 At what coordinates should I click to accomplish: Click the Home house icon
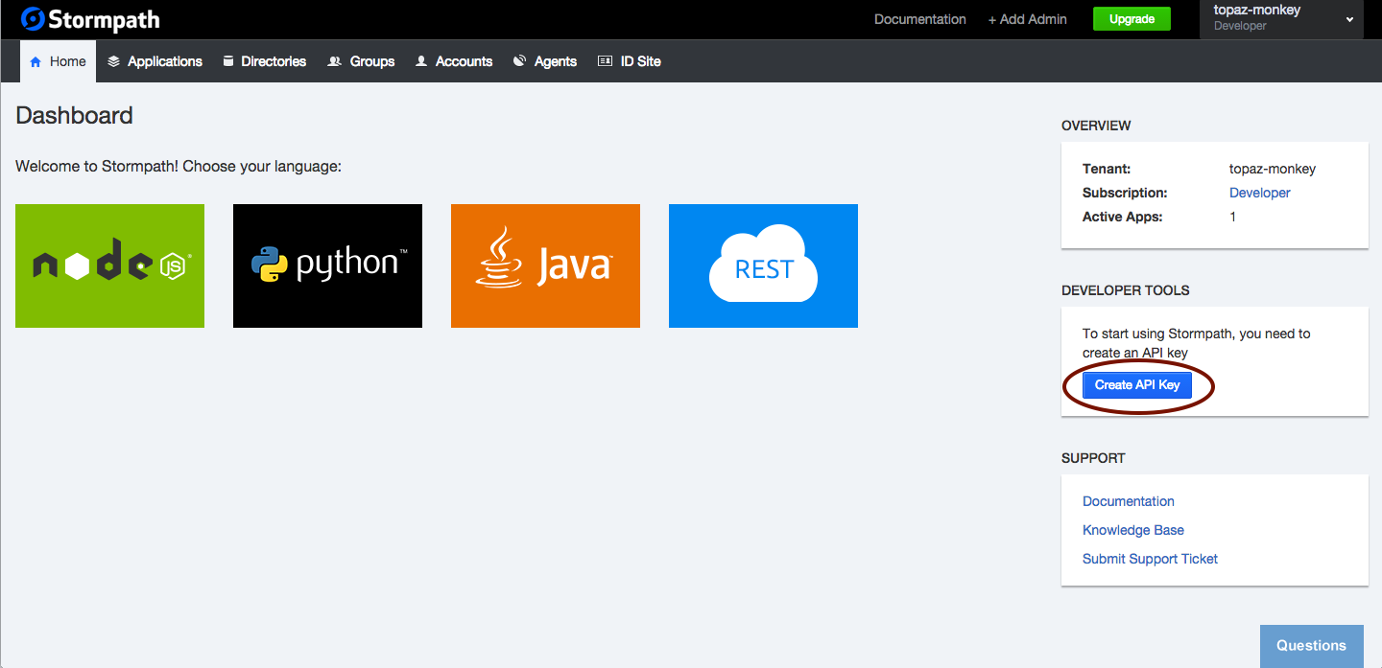tap(36, 61)
